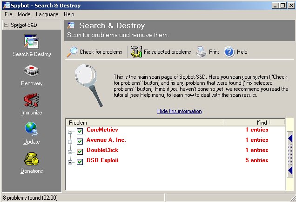
Task: Select the Avenue A, Inc. problem entry
Action: point(106,140)
